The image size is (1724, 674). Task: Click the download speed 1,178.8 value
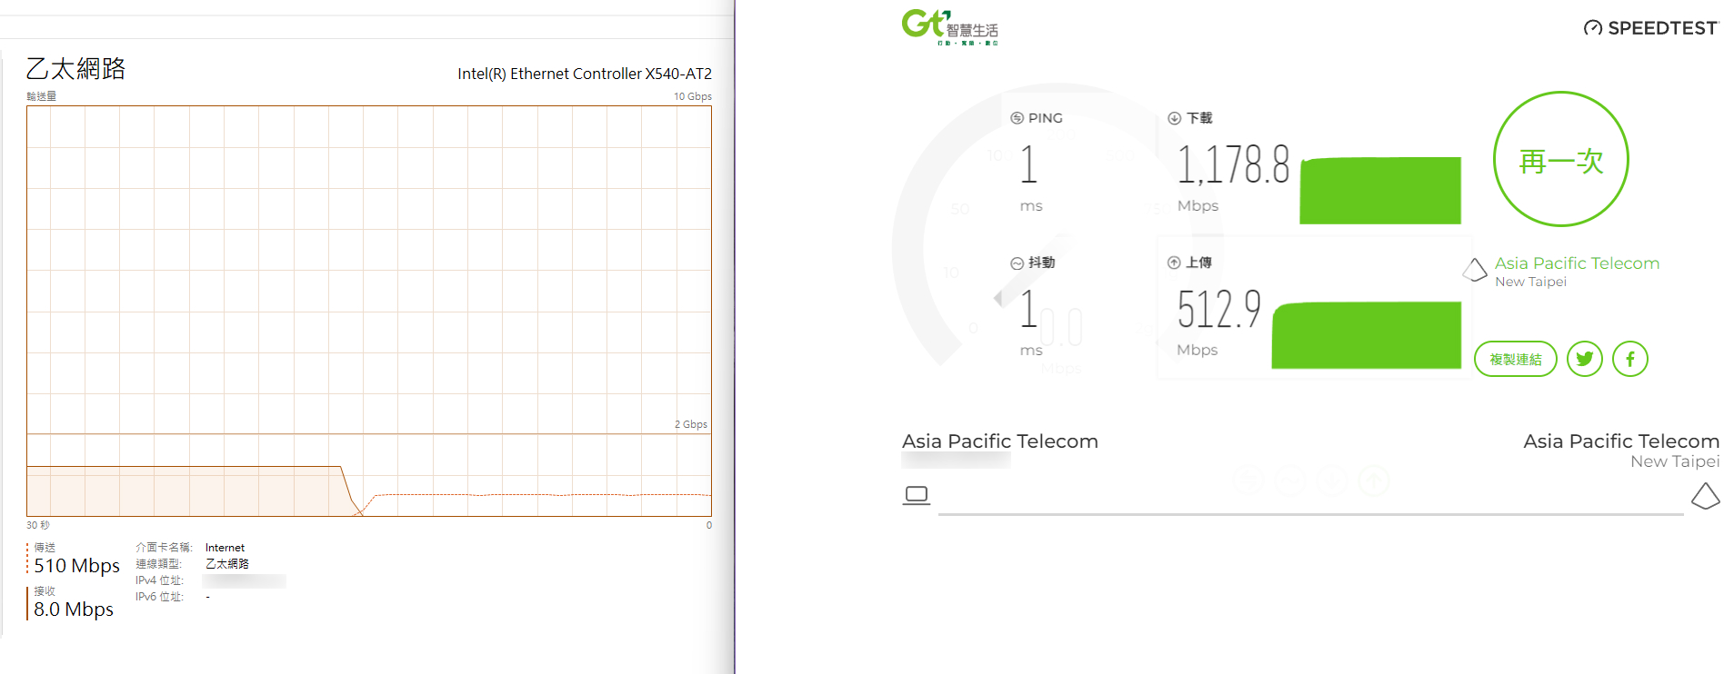coord(1233,164)
